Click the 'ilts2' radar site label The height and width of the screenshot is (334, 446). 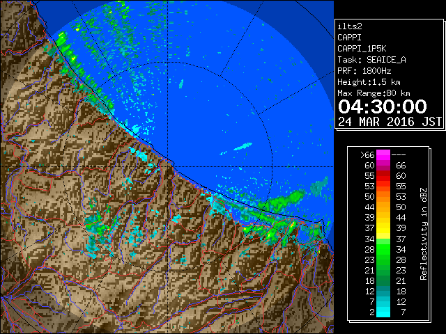(350, 26)
